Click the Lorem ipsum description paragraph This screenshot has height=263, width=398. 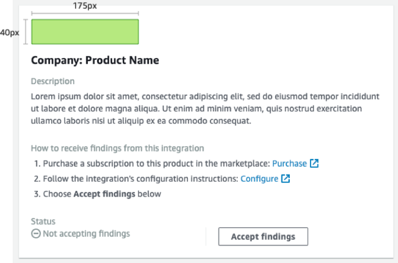pos(204,108)
